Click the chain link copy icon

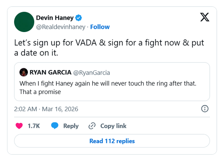pyautogui.click(x=92, y=126)
